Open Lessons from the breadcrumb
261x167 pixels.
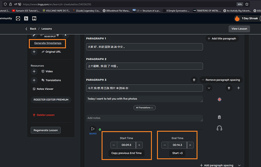[47, 29]
